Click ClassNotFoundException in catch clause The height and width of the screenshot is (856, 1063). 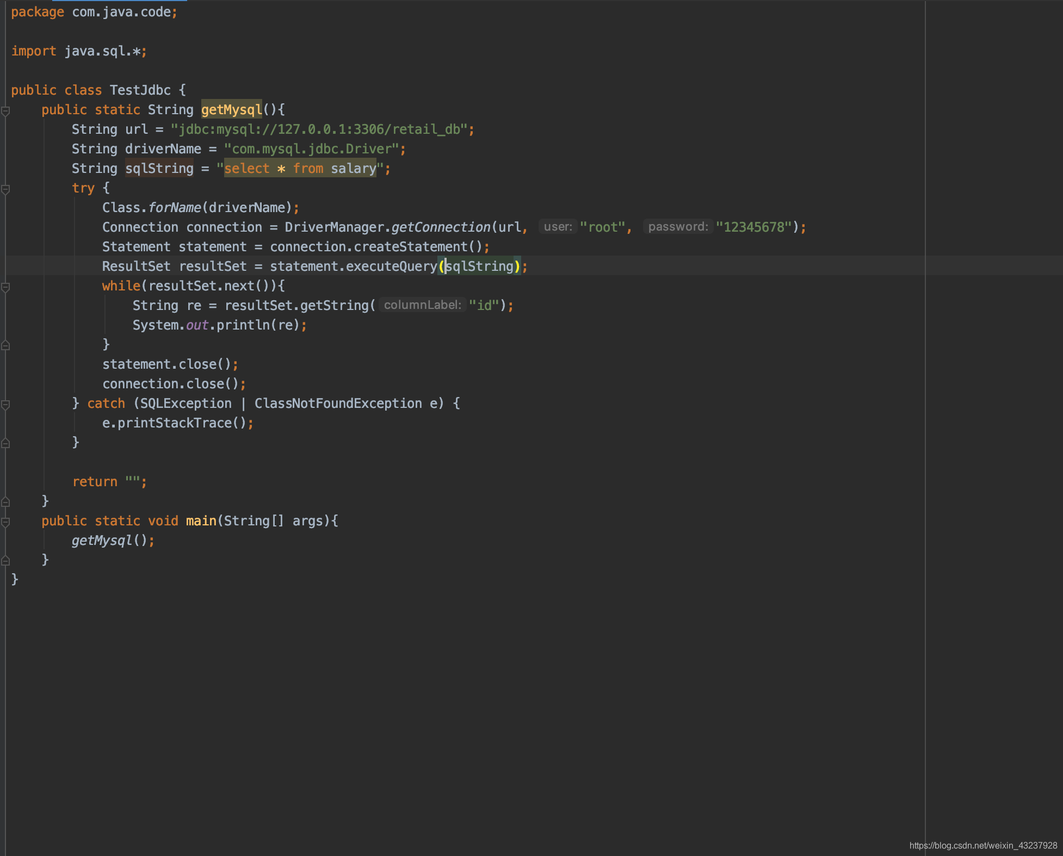(338, 404)
